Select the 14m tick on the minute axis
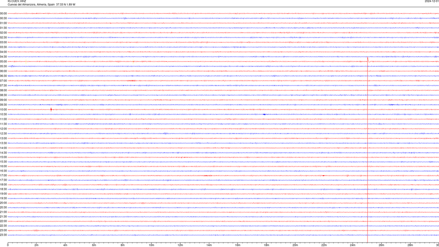Screen dimensions: 439x247 [209, 245]
